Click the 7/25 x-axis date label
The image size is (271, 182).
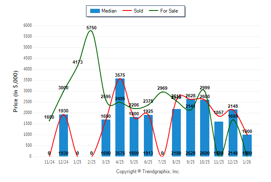pyautogui.click(x=162, y=161)
